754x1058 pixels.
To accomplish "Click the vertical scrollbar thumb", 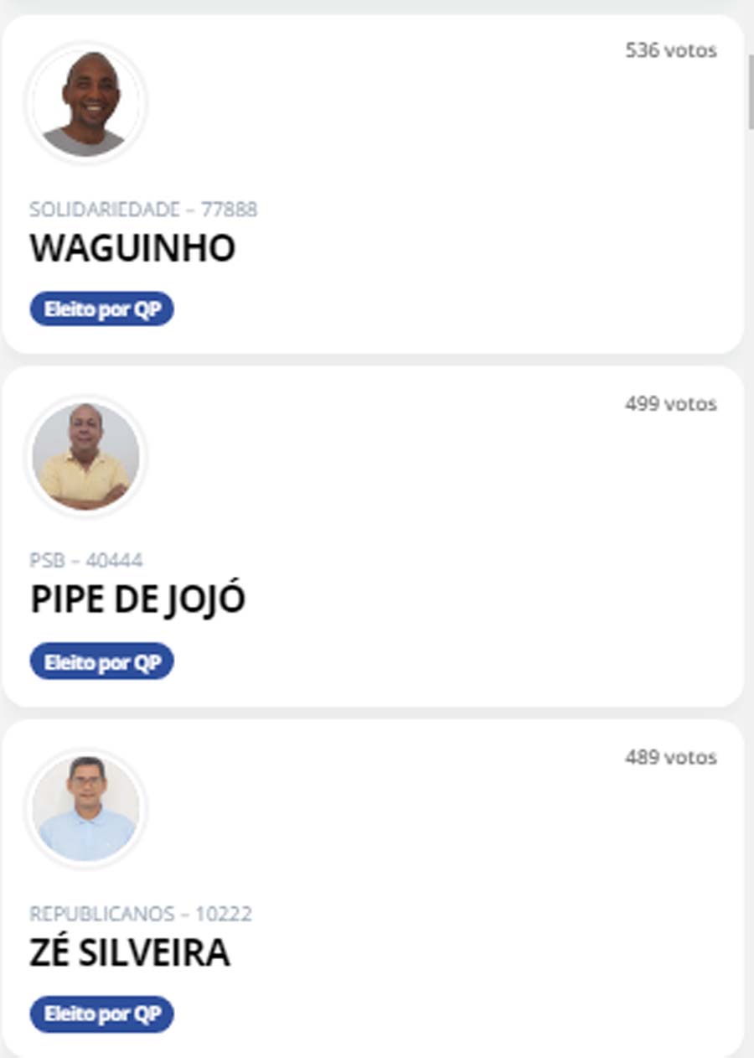I will click(750, 92).
